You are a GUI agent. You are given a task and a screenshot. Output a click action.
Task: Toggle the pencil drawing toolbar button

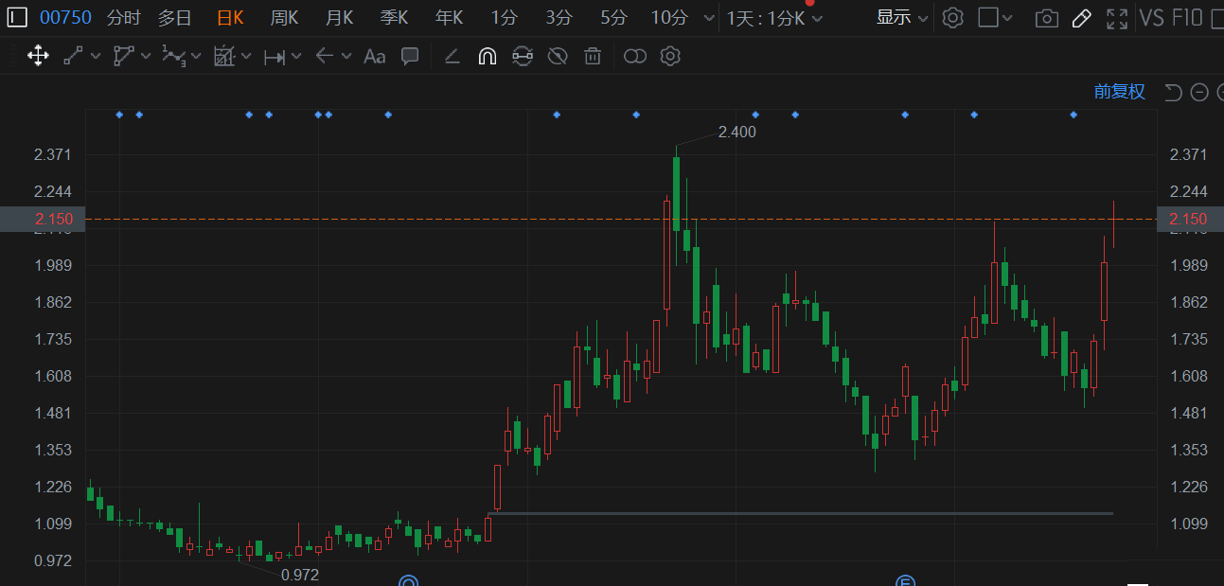point(1082,18)
